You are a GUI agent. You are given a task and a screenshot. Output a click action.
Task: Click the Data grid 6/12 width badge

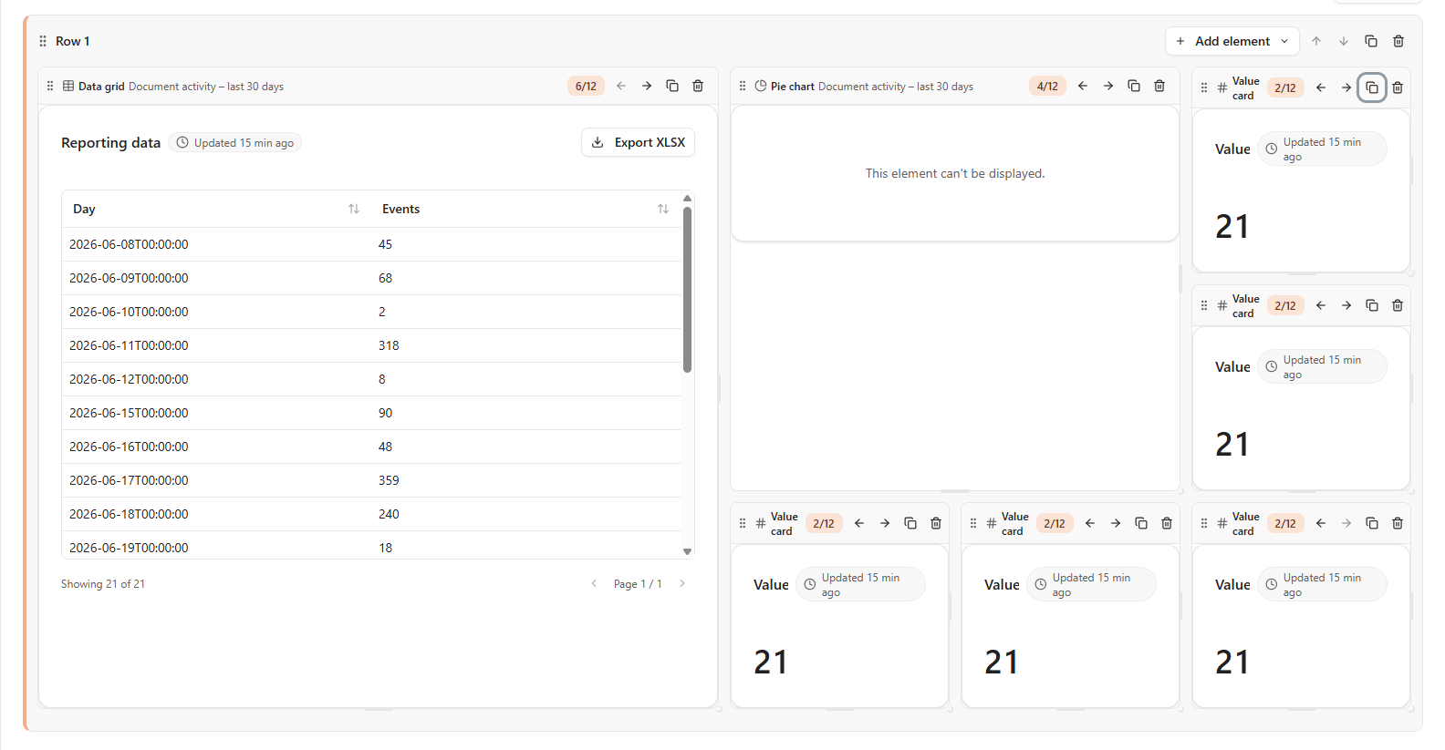(x=586, y=86)
